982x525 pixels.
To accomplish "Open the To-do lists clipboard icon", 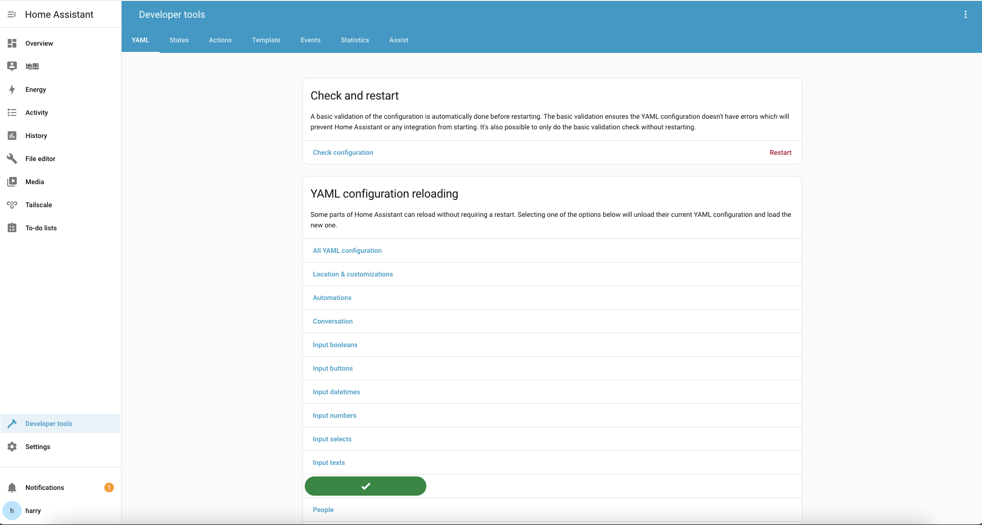I will pyautogui.click(x=12, y=228).
